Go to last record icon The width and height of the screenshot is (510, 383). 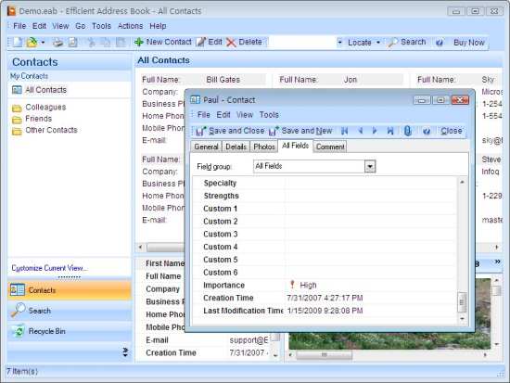390,131
